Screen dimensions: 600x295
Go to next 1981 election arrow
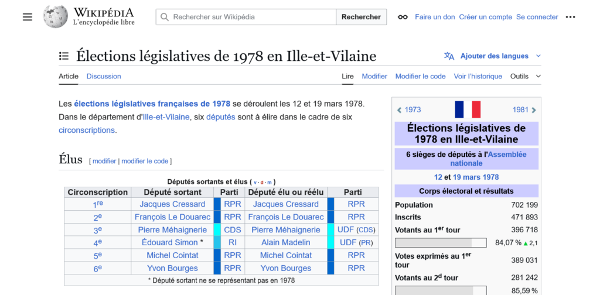534,110
